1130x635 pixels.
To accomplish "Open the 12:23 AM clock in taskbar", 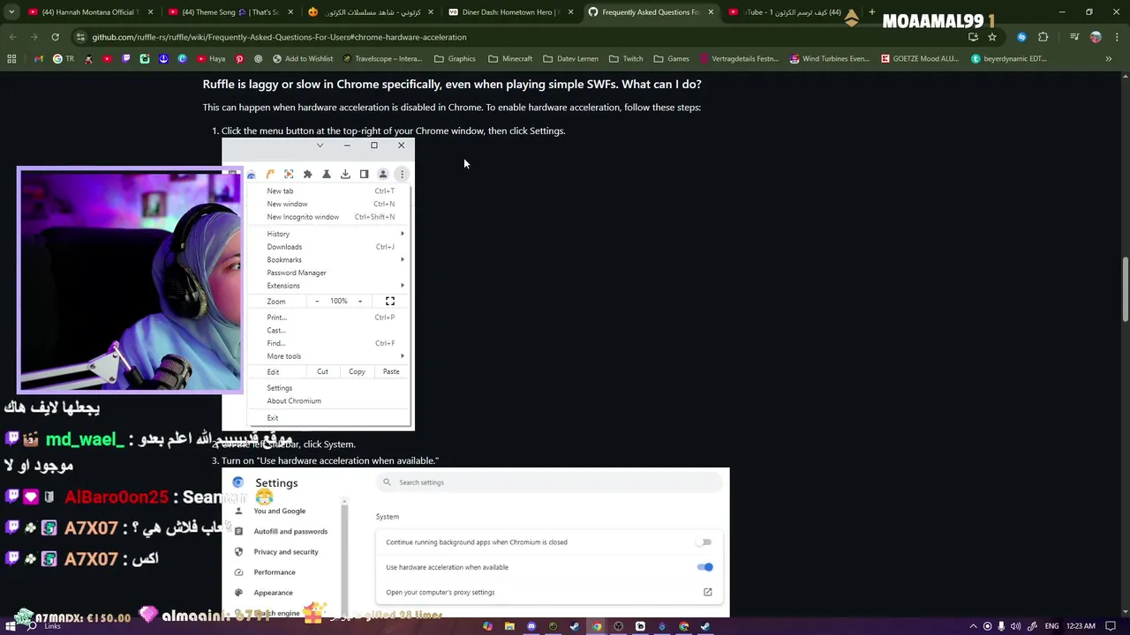I will 1081,626.
